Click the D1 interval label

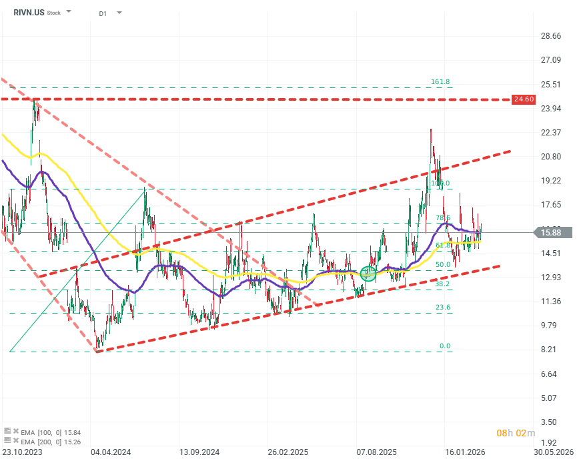(x=103, y=14)
